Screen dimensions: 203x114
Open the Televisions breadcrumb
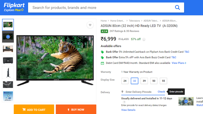[x=135, y=21]
